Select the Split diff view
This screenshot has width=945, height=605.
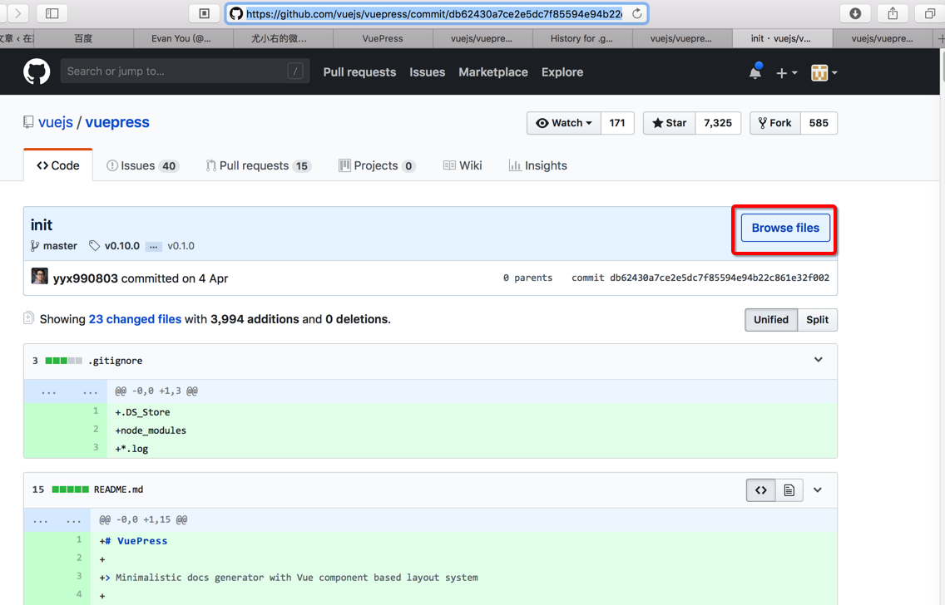[x=817, y=320]
